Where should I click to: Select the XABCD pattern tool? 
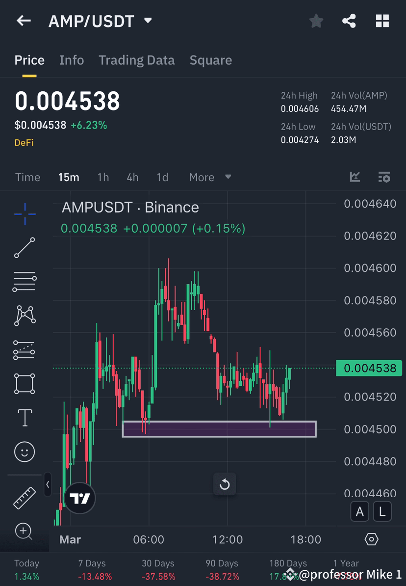25,316
